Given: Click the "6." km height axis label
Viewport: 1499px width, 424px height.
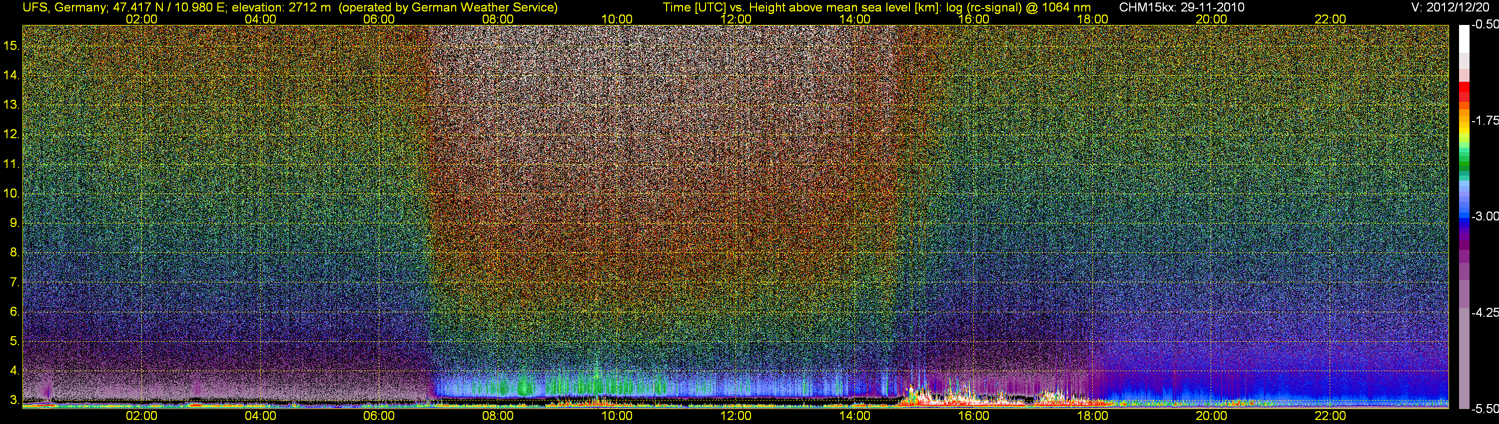Looking at the screenshot, I should coord(14,312).
